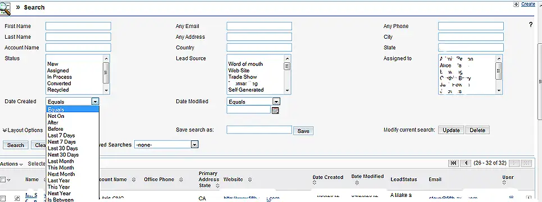Click the Account Name input field
Screen dimensions: 542x202
[78, 48]
